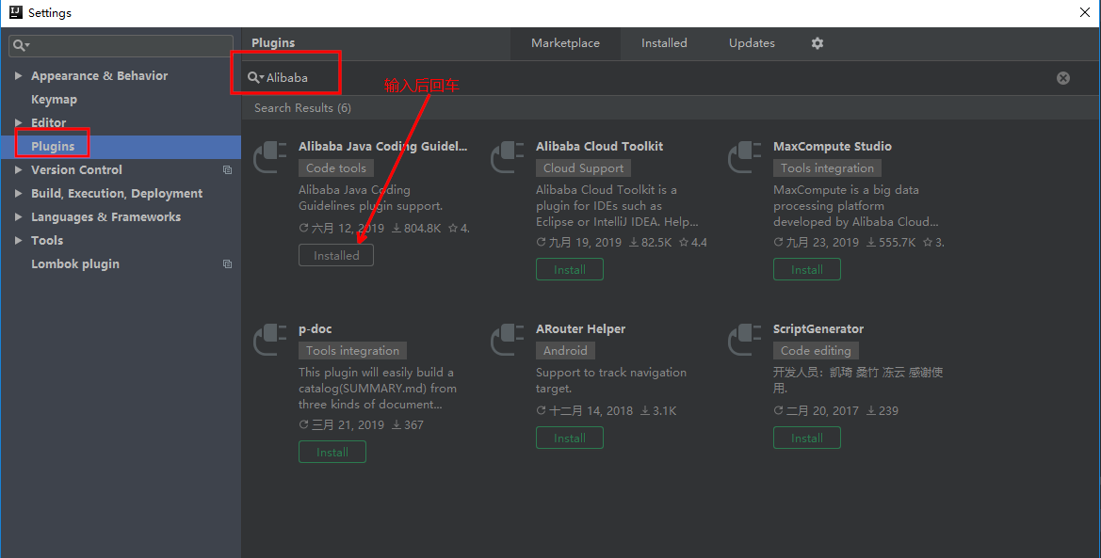Click the Installed button for Alibaba Guidelines

click(336, 256)
